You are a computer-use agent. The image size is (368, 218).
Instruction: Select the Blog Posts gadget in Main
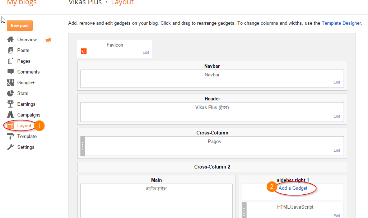(x=157, y=201)
